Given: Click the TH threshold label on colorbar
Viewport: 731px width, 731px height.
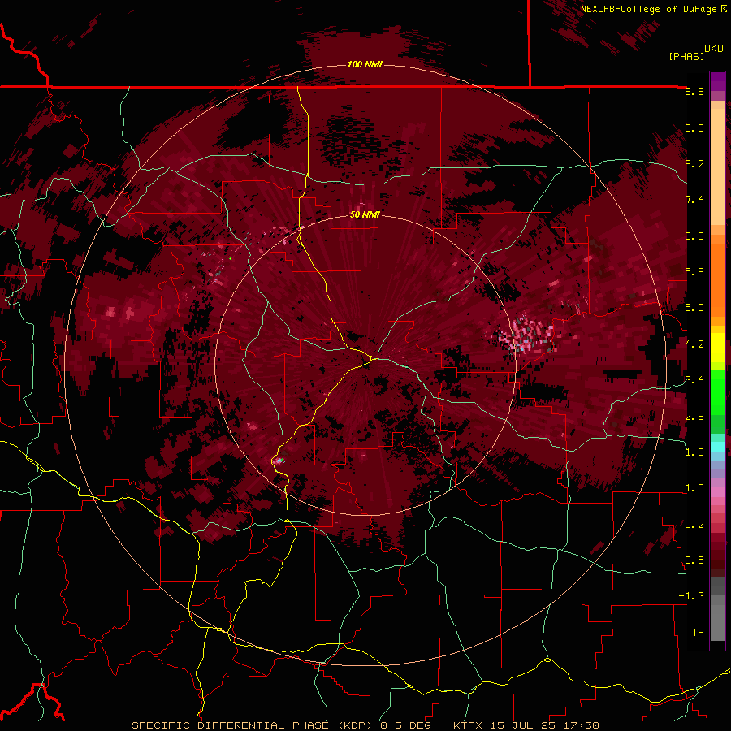Looking at the screenshot, I should tap(698, 633).
